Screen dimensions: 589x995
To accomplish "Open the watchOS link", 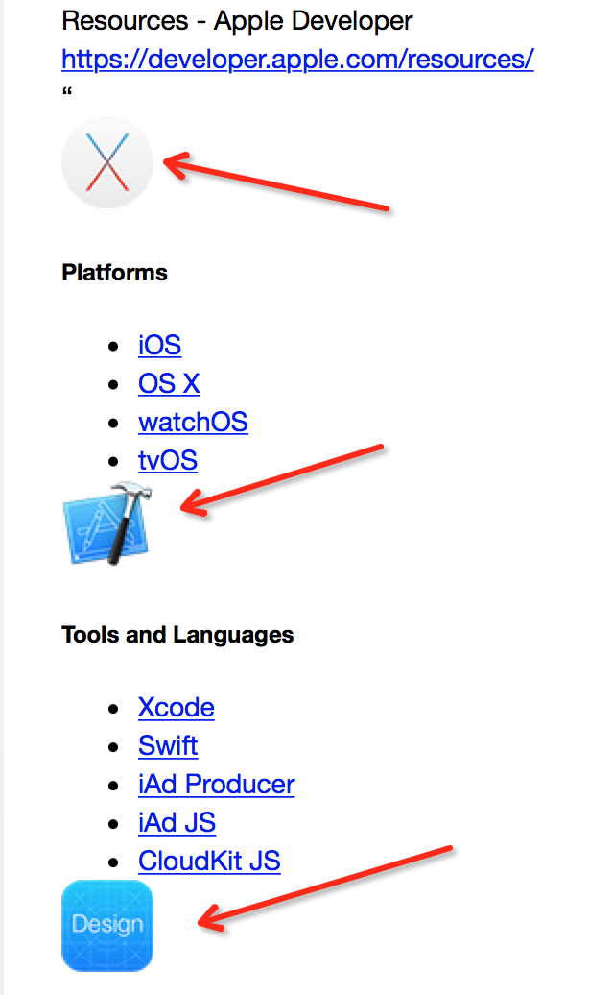I will point(193,422).
